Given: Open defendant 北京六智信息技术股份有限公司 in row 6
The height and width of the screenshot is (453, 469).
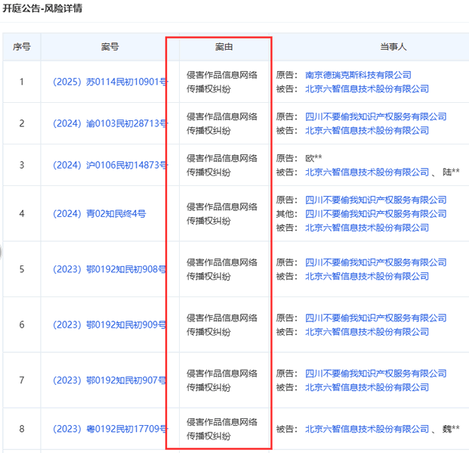Looking at the screenshot, I should click(x=367, y=332).
